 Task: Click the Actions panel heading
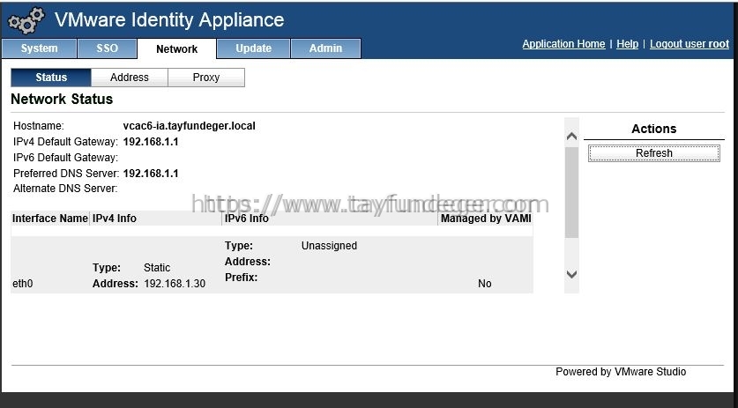click(x=653, y=129)
